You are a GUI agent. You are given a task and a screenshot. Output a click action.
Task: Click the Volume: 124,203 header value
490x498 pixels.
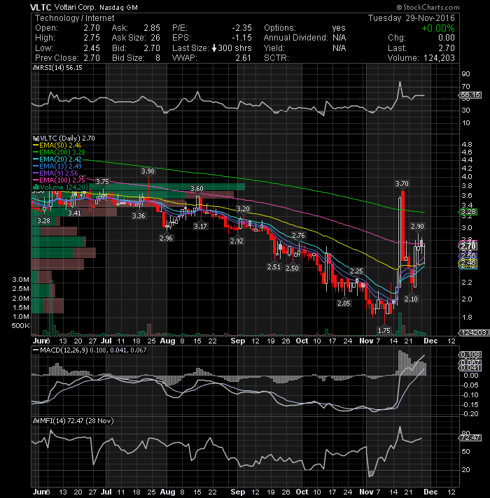(x=439, y=58)
